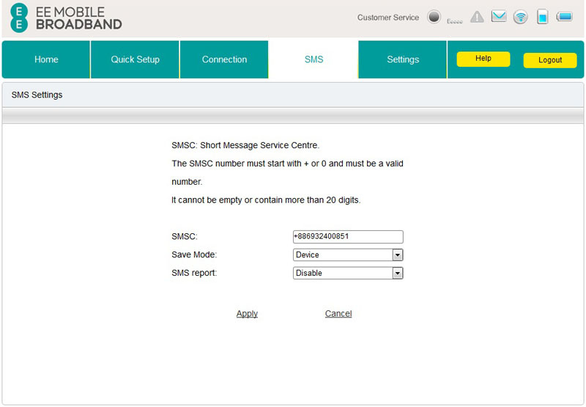
Task: Open the Quick Setup tab
Action: [x=135, y=59]
